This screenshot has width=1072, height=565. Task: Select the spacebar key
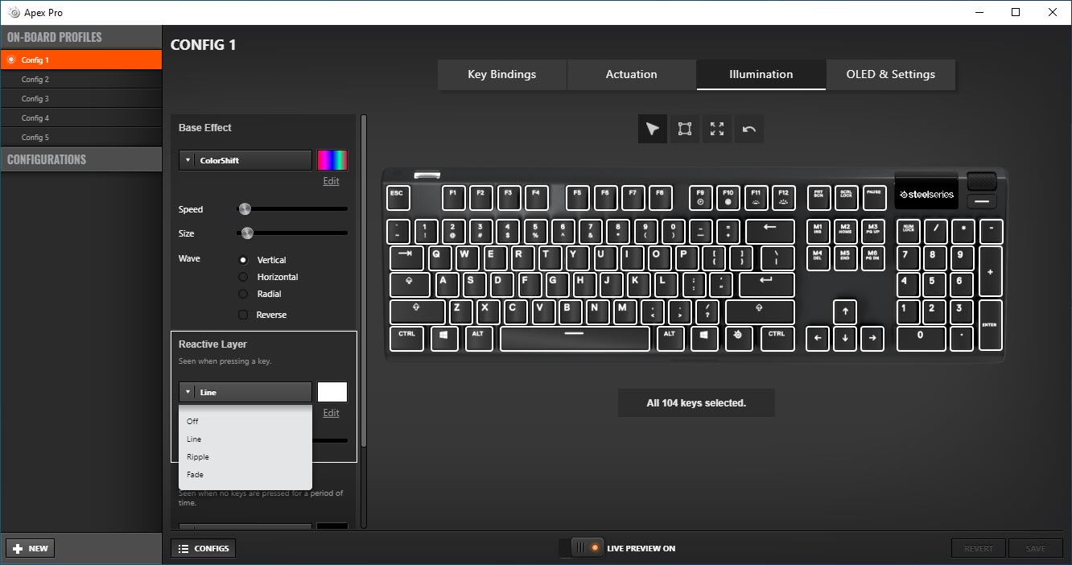point(575,338)
